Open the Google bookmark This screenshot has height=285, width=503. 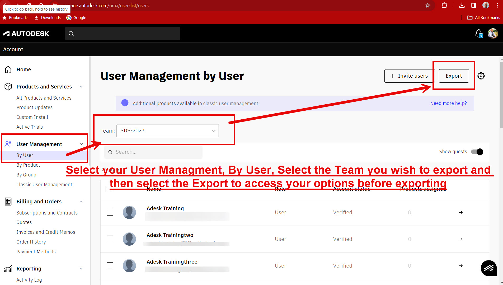click(x=76, y=18)
